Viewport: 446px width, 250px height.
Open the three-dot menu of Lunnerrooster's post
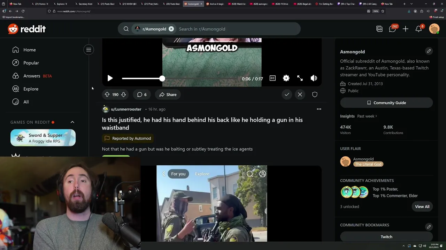pyautogui.click(x=319, y=109)
